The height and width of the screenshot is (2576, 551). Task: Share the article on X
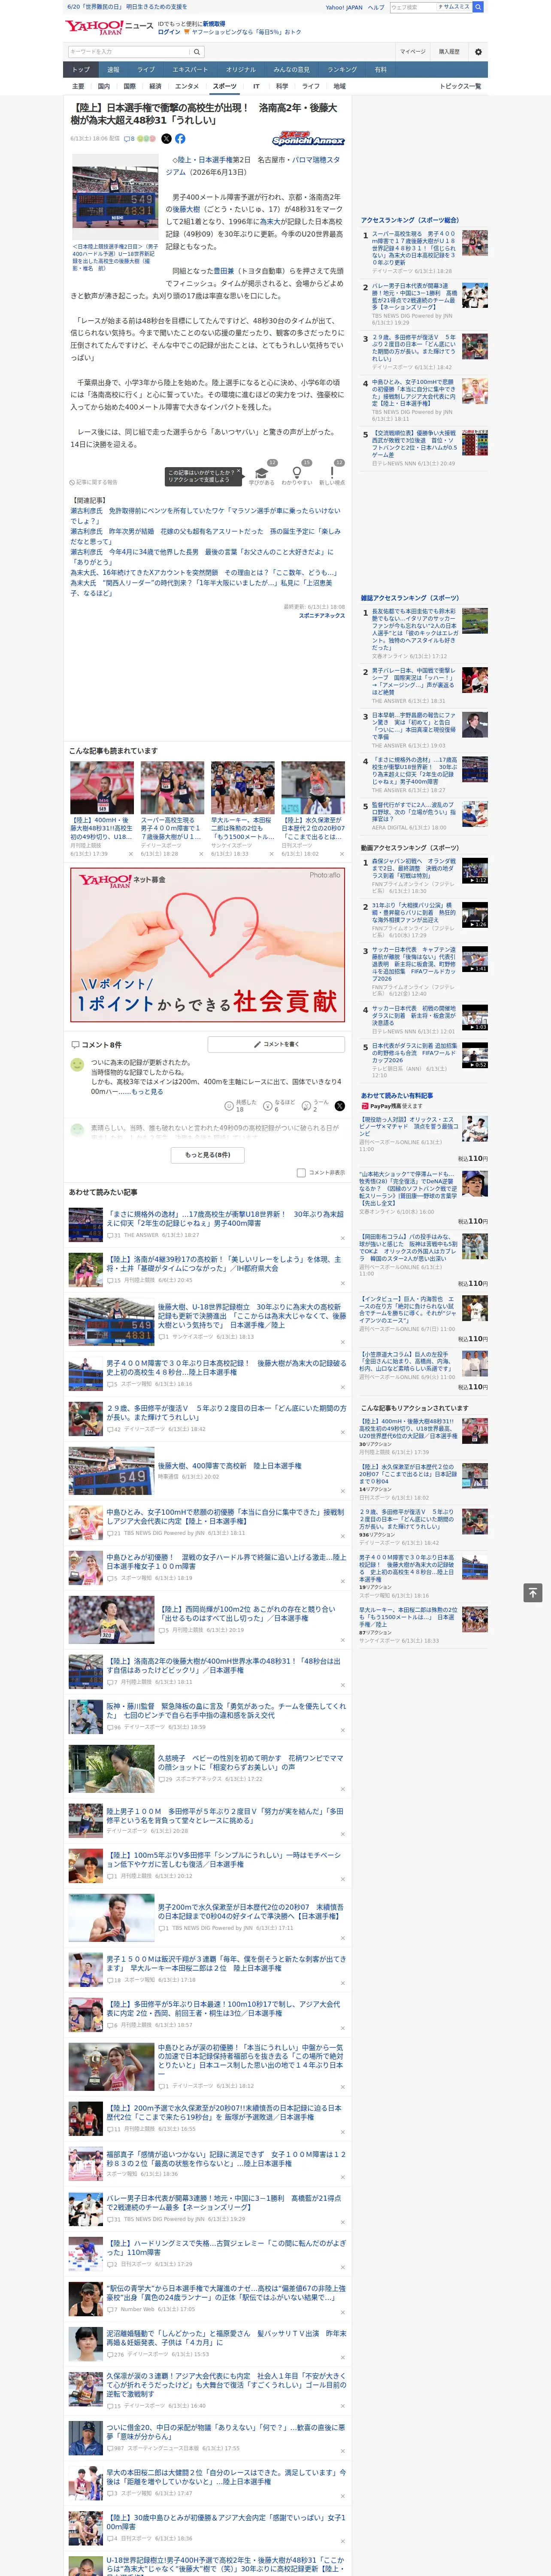point(167,139)
